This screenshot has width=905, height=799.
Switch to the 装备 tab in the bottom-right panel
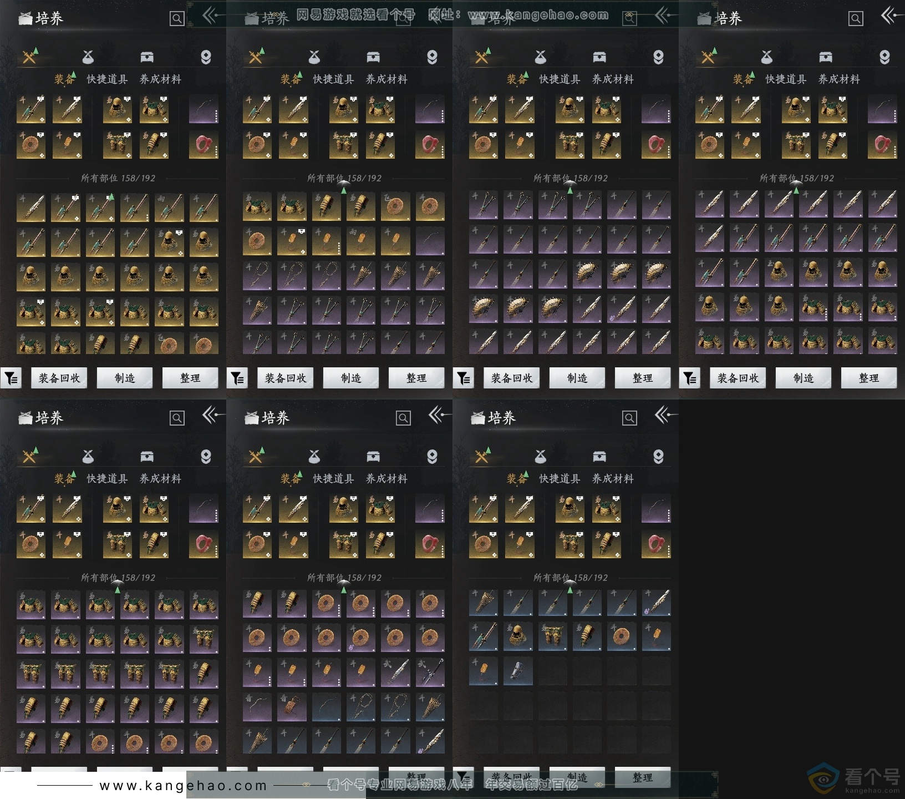pyautogui.click(x=517, y=479)
